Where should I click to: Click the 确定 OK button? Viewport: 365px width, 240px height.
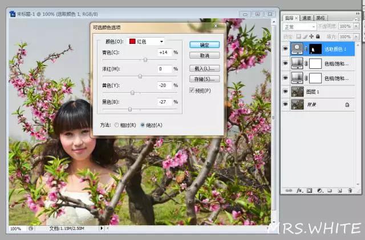coord(204,45)
